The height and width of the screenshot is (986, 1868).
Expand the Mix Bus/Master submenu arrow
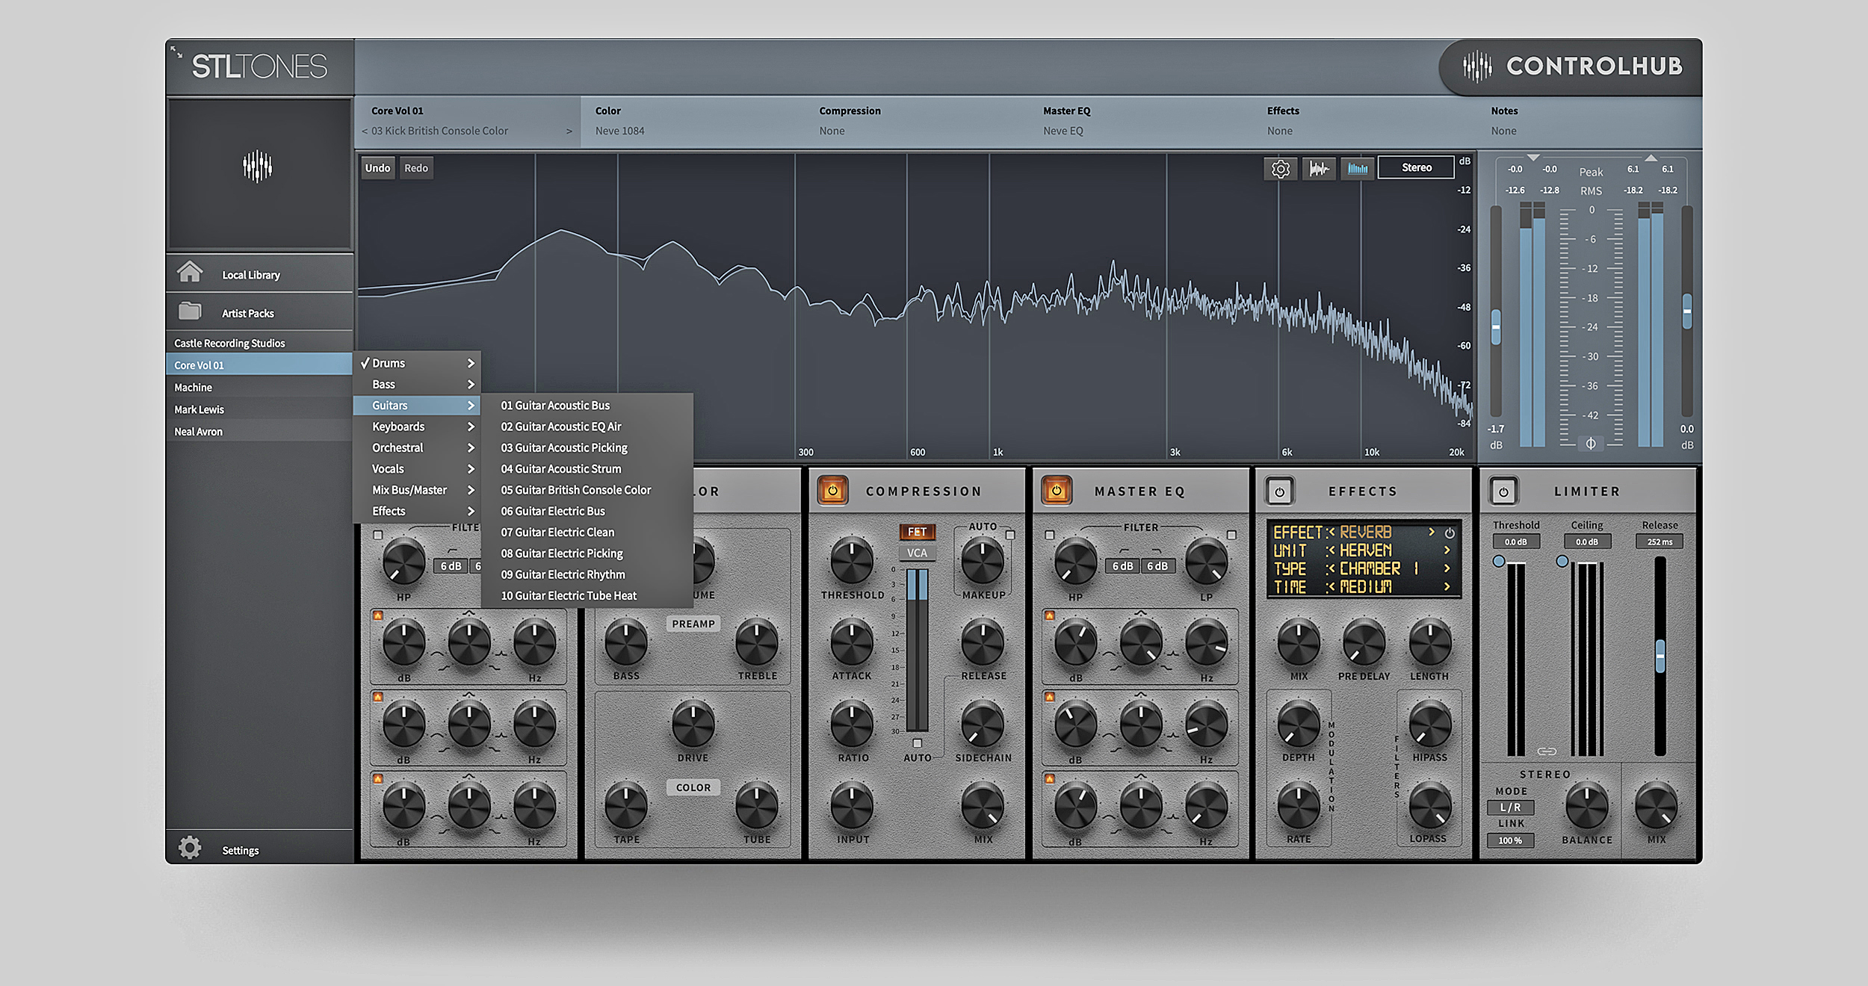tap(471, 490)
